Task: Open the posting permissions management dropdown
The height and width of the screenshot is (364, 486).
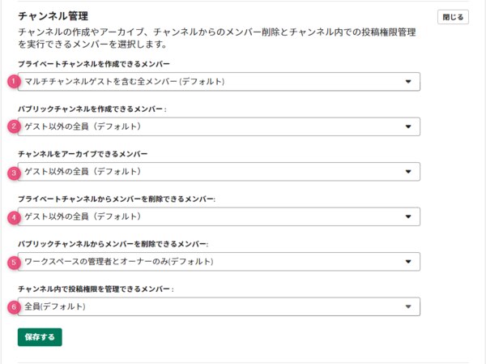Action: [219, 306]
